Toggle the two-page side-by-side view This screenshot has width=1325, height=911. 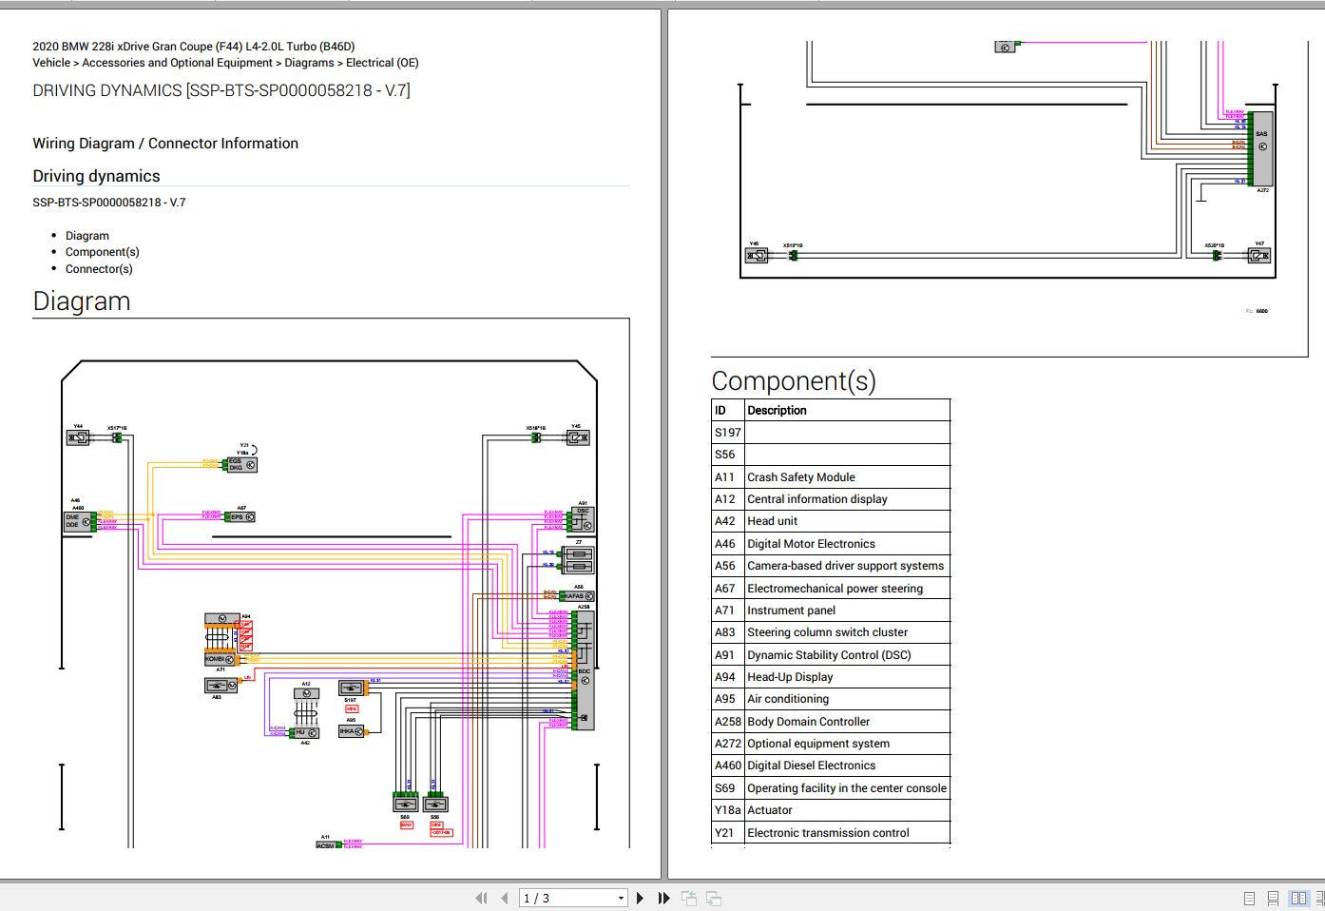click(1298, 898)
